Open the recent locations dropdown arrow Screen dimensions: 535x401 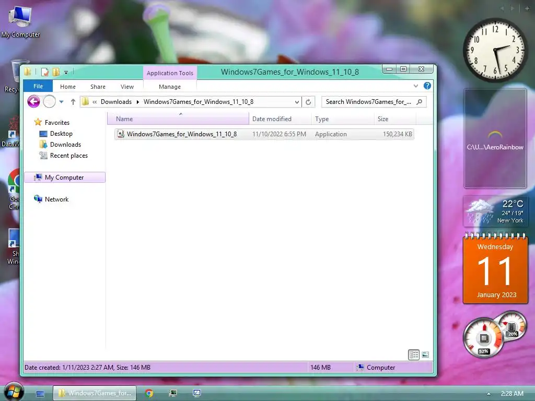click(62, 102)
